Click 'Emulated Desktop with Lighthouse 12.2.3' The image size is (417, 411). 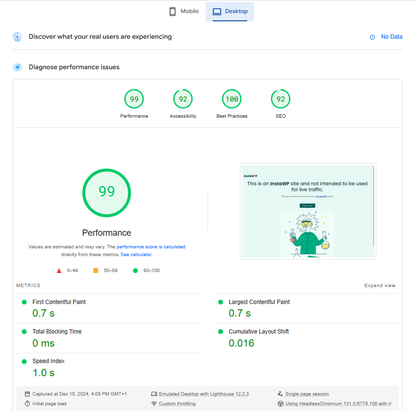204,394
